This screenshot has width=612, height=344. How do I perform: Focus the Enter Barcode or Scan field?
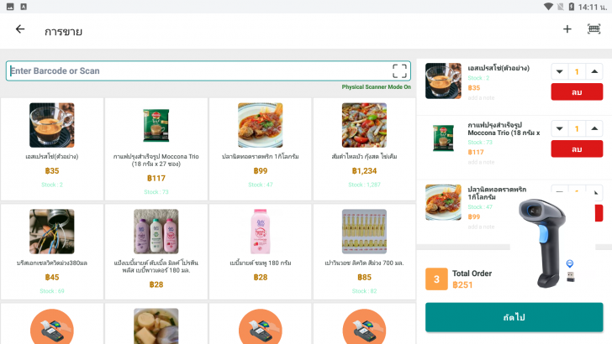point(198,70)
